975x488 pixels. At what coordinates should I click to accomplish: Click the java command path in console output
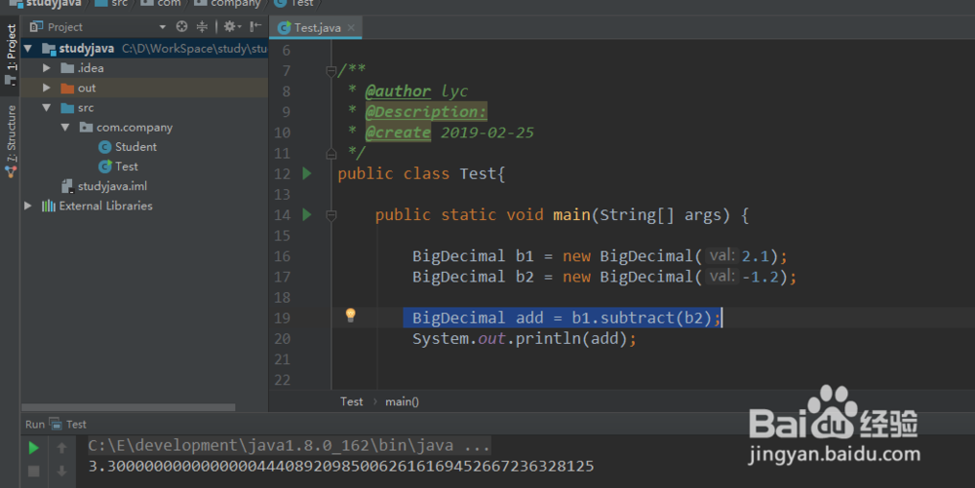tap(290, 445)
